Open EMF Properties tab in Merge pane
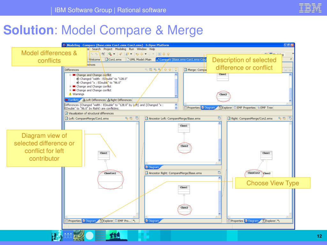 244,108
